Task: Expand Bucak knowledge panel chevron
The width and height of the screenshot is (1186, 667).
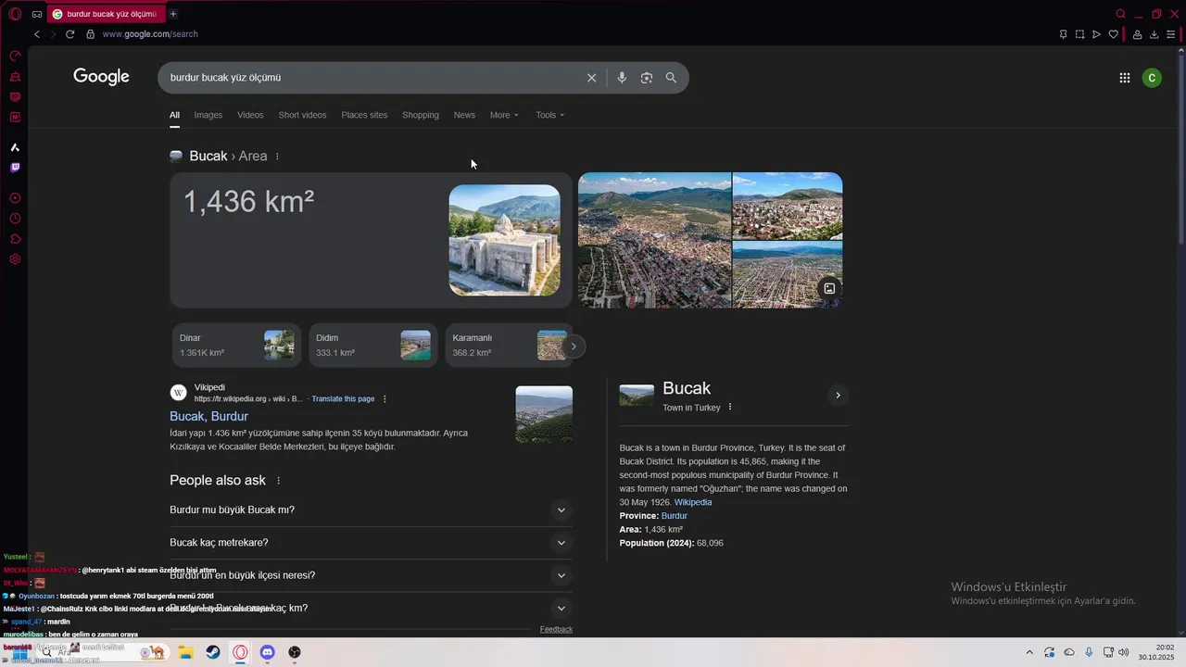Action: (x=838, y=396)
